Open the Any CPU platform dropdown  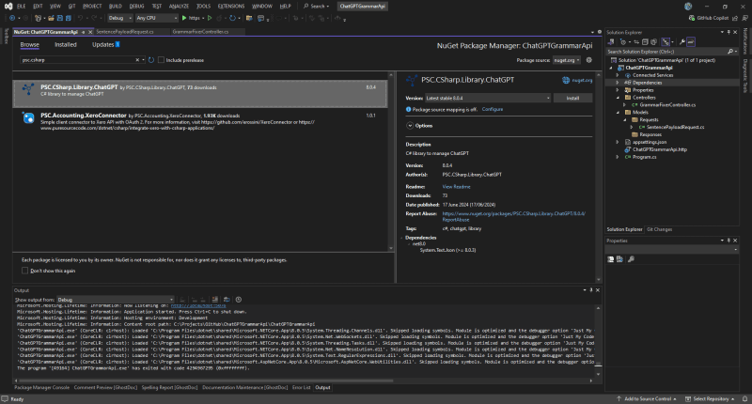click(x=156, y=18)
